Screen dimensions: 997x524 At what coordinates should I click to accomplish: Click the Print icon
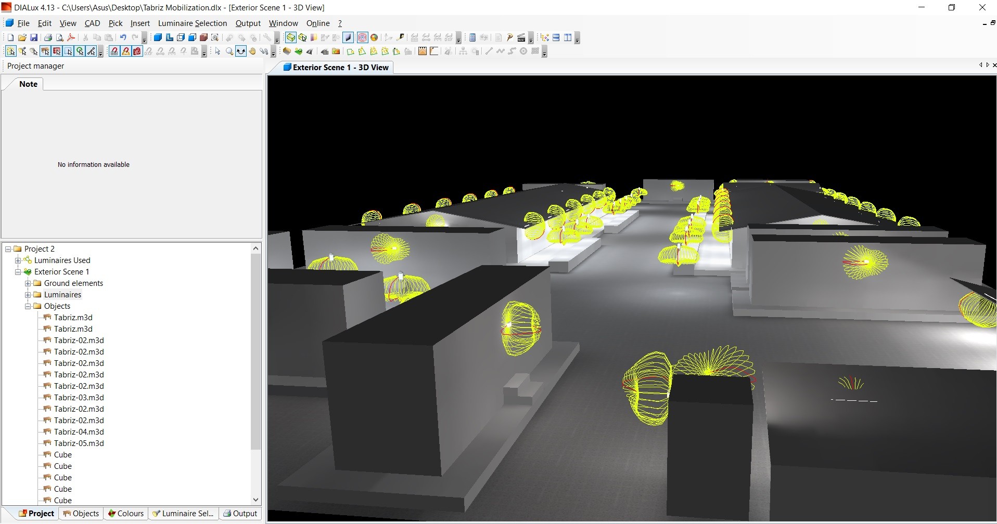[x=48, y=37]
